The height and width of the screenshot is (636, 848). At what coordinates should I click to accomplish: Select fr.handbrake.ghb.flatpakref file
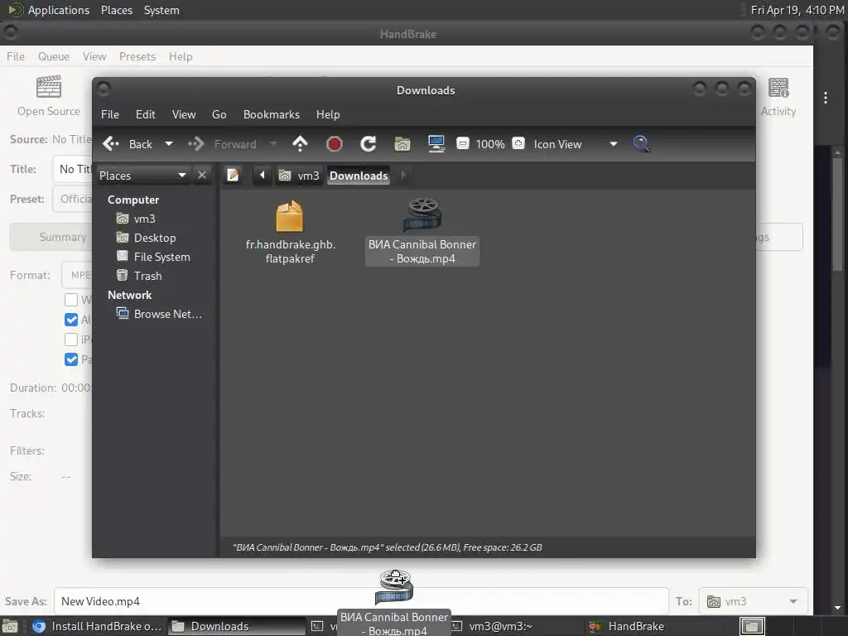[290, 232]
